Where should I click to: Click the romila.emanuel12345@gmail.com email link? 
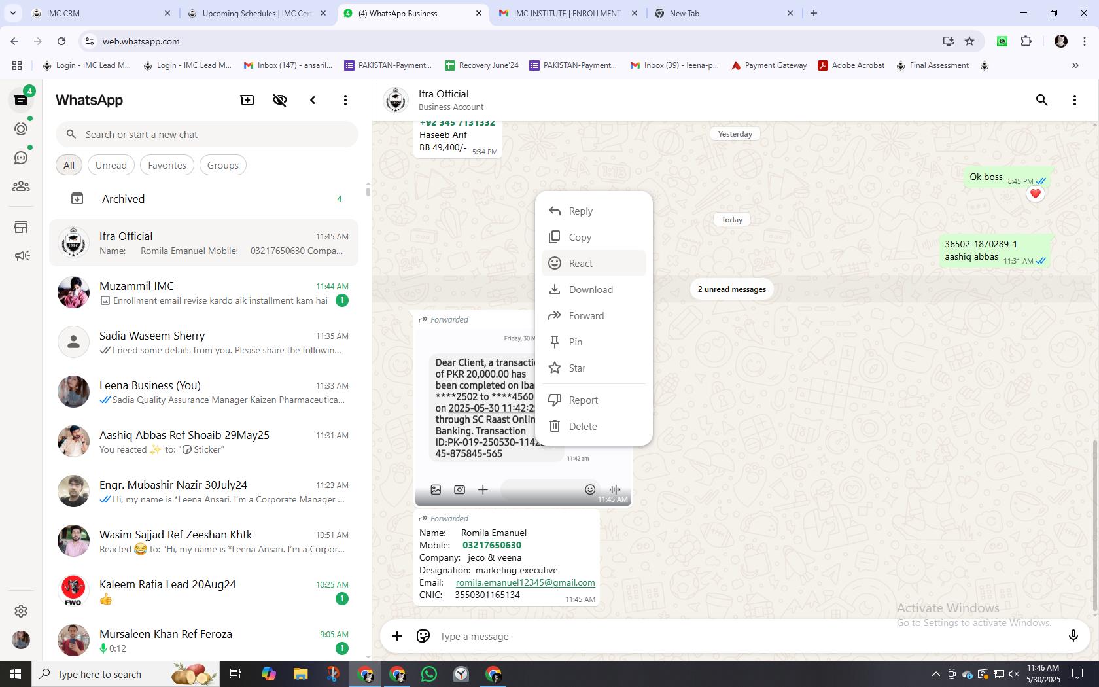pos(525,582)
